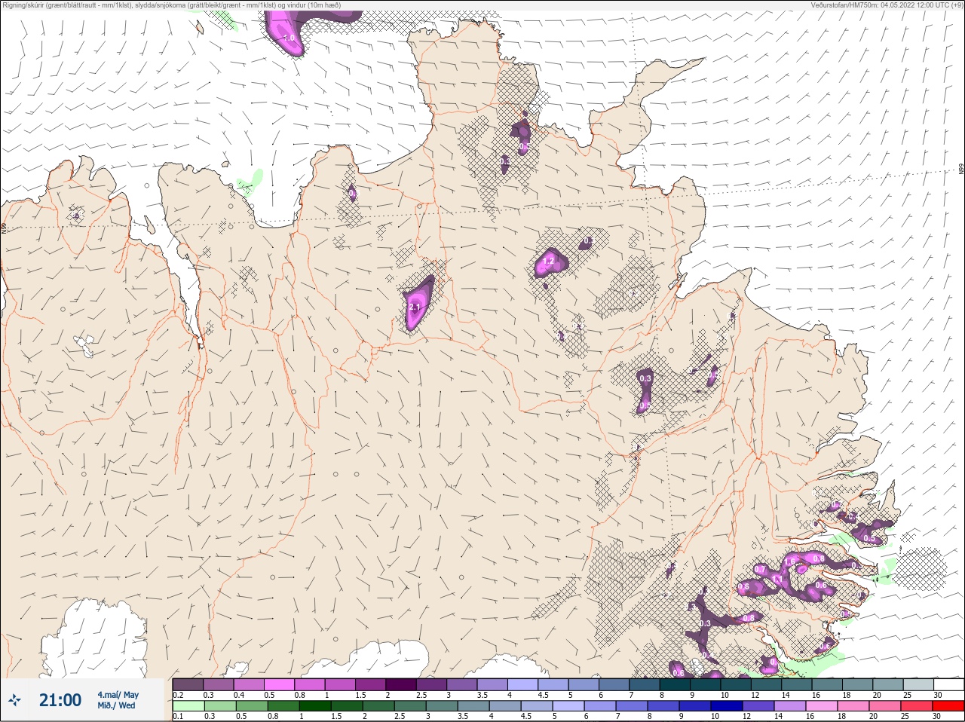Screen dimensions: 965x722
Task: Click the 21:00 forecast time display
Action: [x=60, y=700]
